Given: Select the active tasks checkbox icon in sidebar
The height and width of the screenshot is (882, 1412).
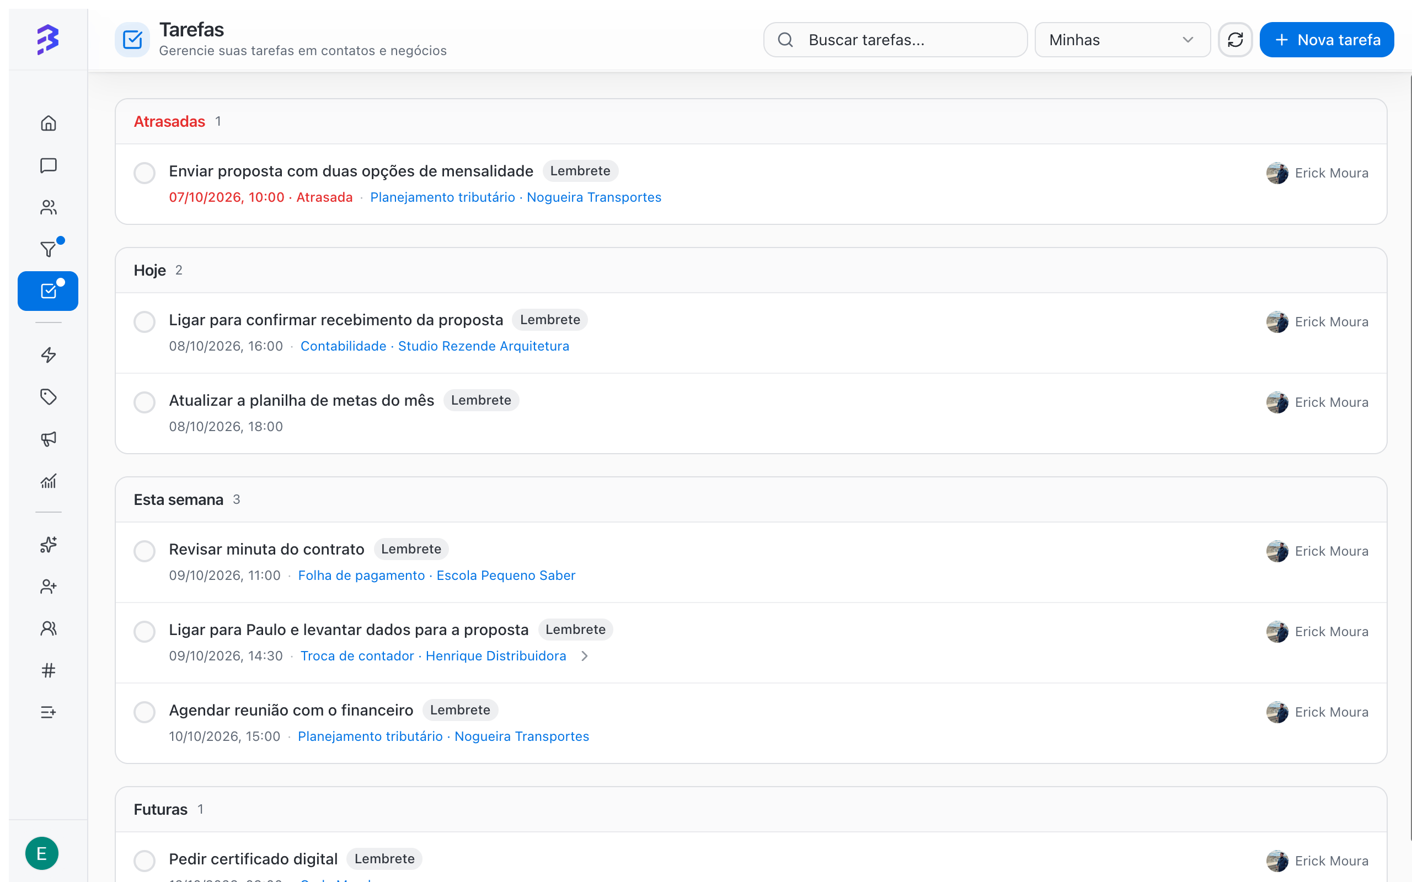Looking at the screenshot, I should click(x=48, y=291).
